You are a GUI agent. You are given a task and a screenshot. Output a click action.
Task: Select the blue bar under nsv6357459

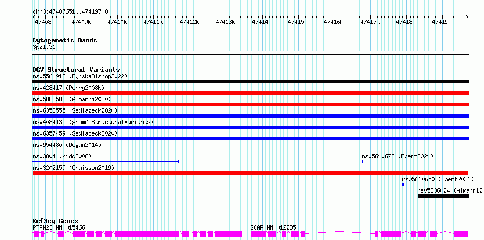(x=250, y=139)
